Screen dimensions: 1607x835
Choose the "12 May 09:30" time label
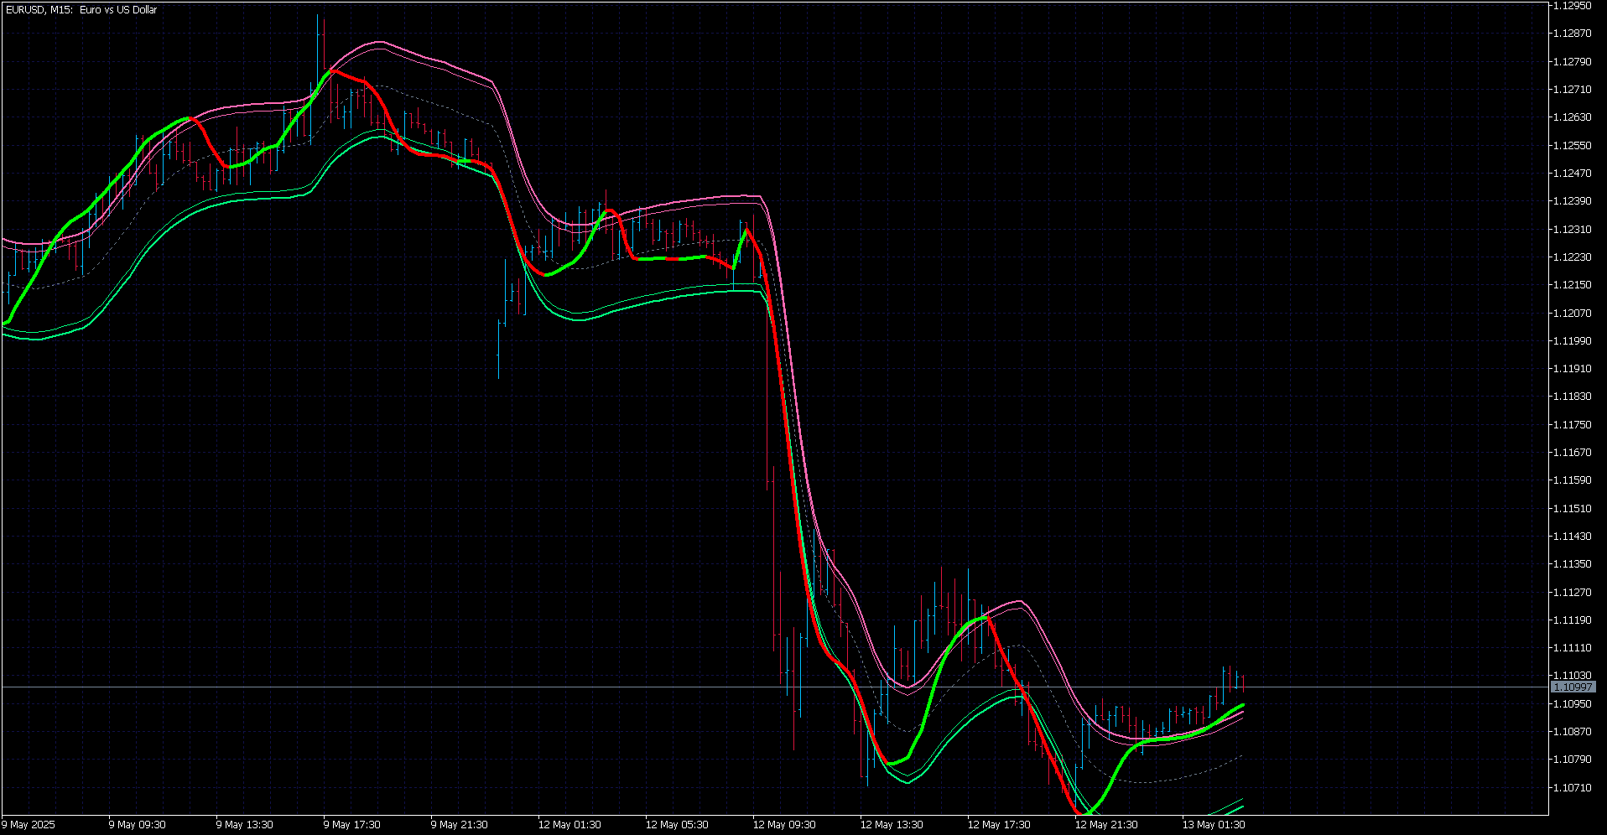click(784, 825)
